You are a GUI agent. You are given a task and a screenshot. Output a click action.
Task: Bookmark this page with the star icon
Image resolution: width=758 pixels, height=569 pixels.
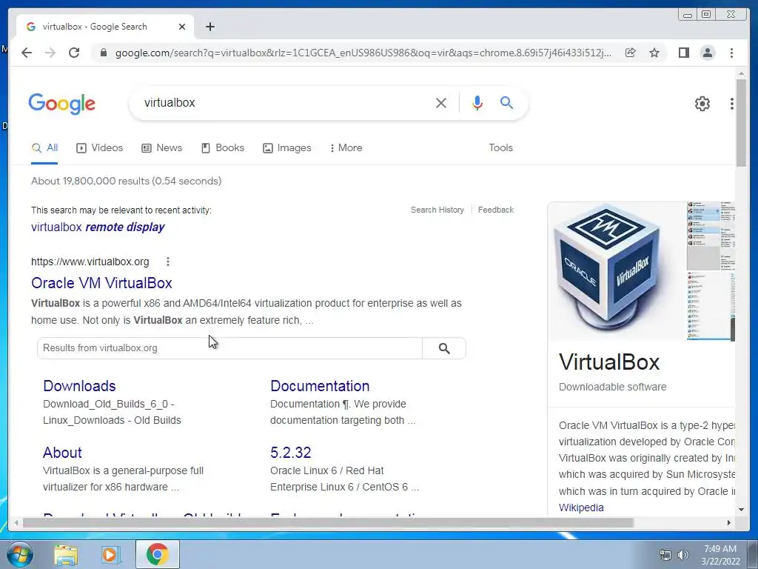click(x=654, y=53)
